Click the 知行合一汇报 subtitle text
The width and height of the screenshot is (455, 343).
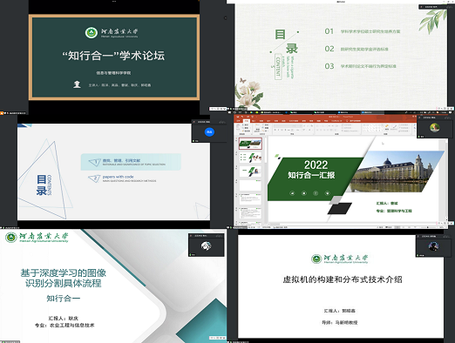click(x=311, y=175)
